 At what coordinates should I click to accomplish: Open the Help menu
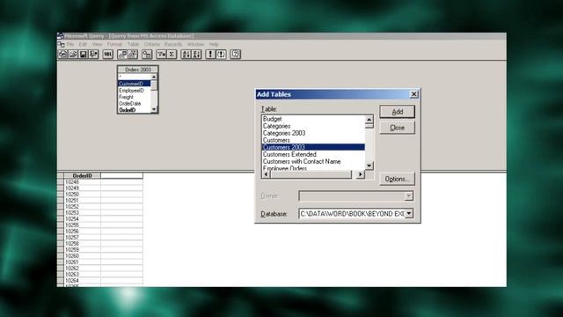214,44
